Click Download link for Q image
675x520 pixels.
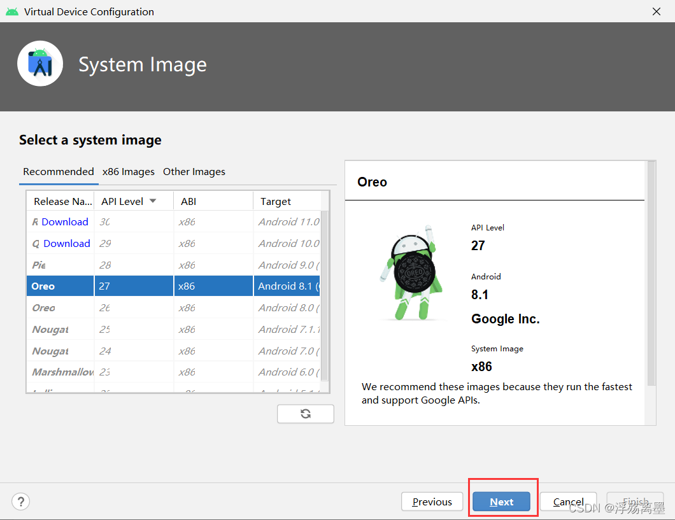point(67,243)
